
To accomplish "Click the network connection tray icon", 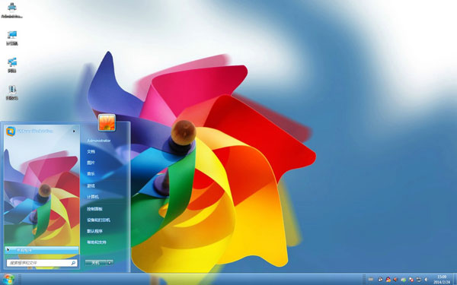I will click(419, 279).
